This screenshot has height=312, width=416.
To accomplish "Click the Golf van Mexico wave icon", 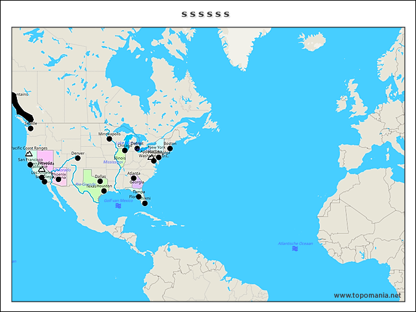I will click(x=118, y=205).
